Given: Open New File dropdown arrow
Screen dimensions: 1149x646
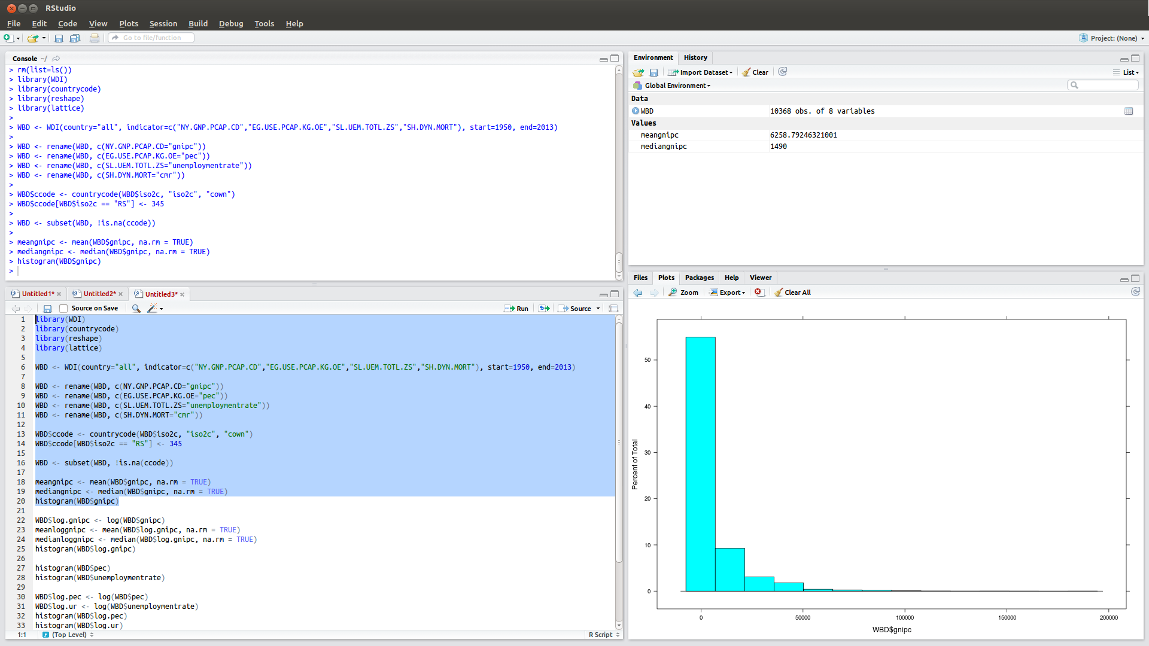Looking at the screenshot, I should [x=19, y=38].
